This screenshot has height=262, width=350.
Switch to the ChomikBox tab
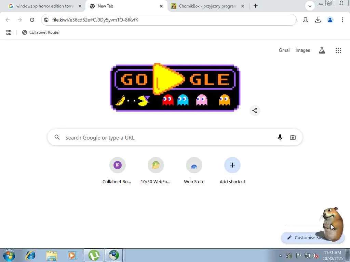click(207, 6)
